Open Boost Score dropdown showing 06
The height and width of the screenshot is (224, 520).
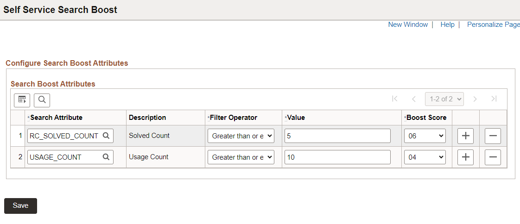point(425,136)
